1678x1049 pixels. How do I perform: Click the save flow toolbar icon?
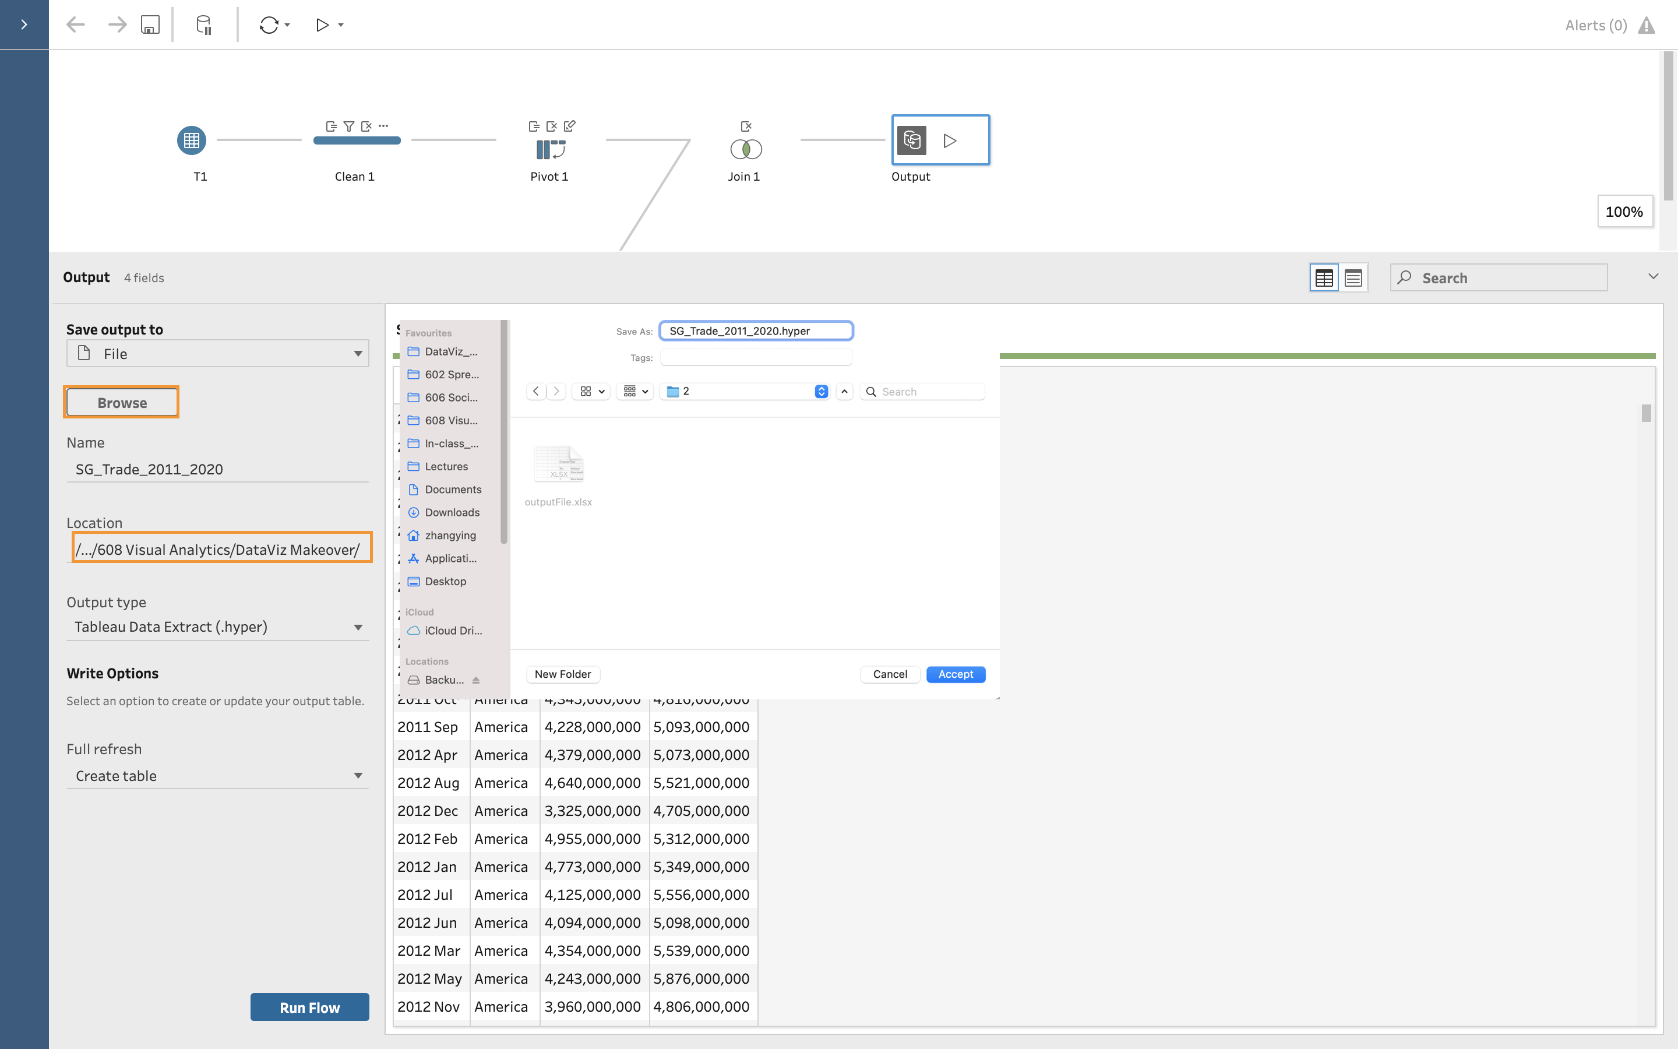150,25
